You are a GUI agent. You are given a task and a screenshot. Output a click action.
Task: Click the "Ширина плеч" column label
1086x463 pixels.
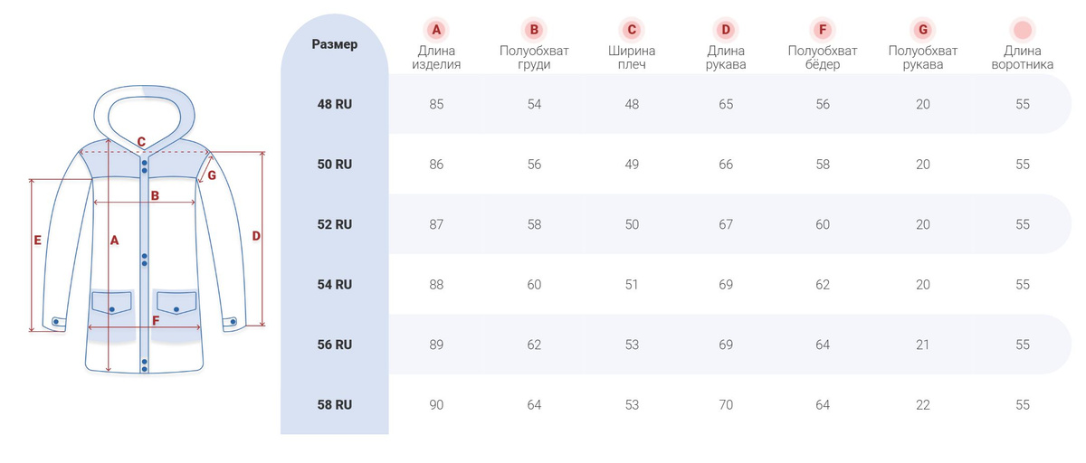[x=632, y=58]
